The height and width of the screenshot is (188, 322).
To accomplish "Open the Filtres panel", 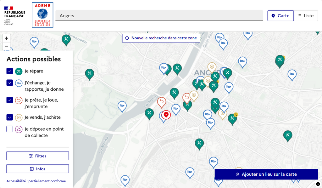I will point(37,156).
